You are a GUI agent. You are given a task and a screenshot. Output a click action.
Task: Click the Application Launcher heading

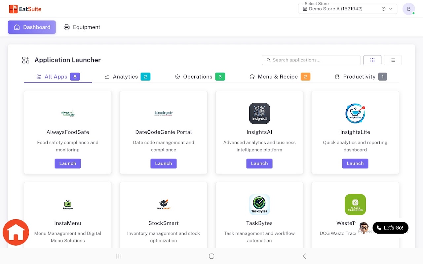pos(68,60)
